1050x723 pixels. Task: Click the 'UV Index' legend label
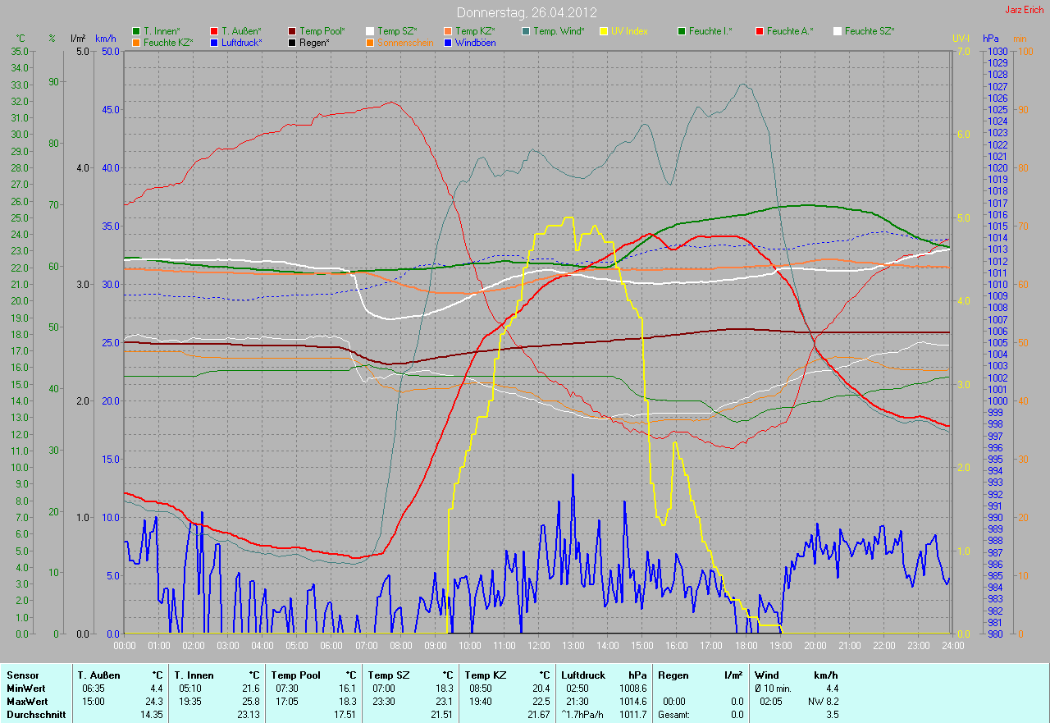[x=629, y=31]
